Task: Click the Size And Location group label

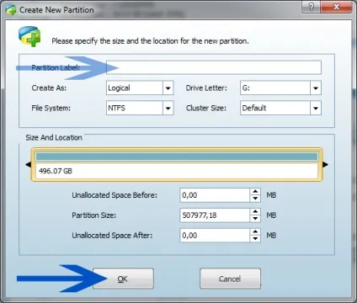Action: pyautogui.click(x=54, y=137)
